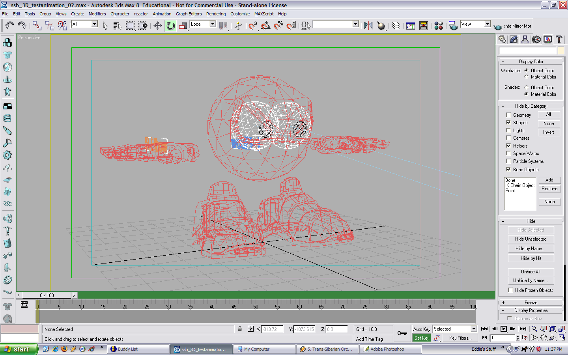Open the Create command panel tab
This screenshot has height=355, width=568.
point(502,39)
